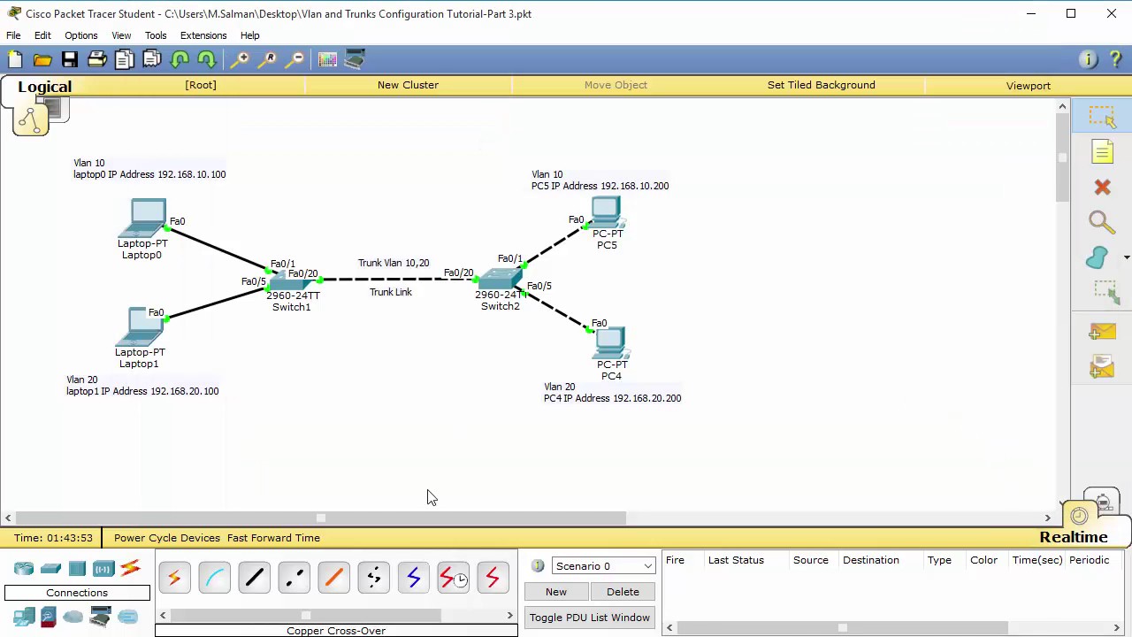Pick the Automatic connection type
1132x637 pixels.
pyautogui.click(x=174, y=579)
